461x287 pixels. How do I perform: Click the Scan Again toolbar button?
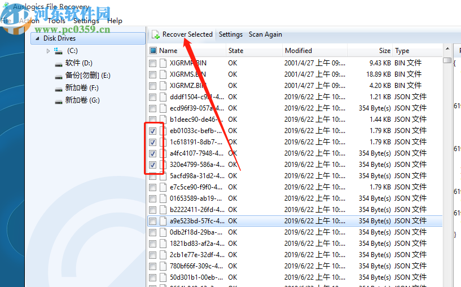tap(266, 34)
